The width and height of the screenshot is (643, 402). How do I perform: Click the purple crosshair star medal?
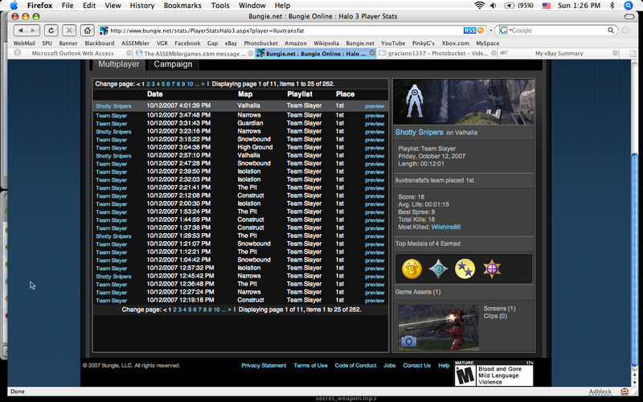click(x=490, y=269)
